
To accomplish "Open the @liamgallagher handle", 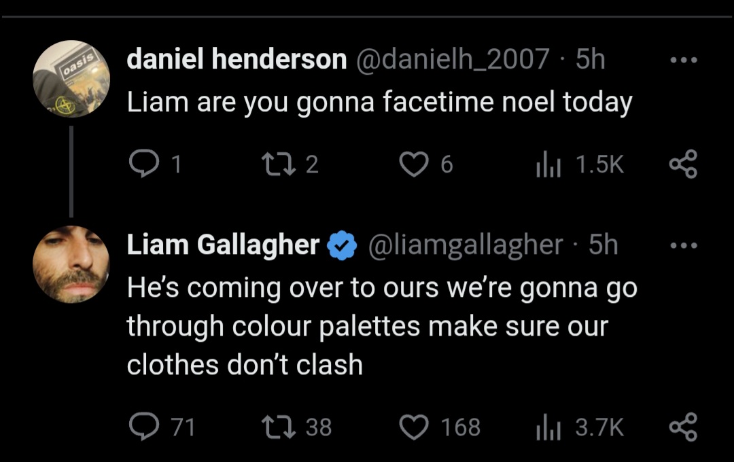I will [466, 245].
